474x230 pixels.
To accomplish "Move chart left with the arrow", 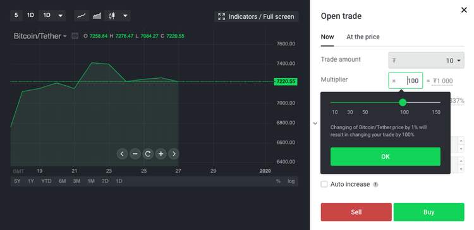I will tap(122, 154).
